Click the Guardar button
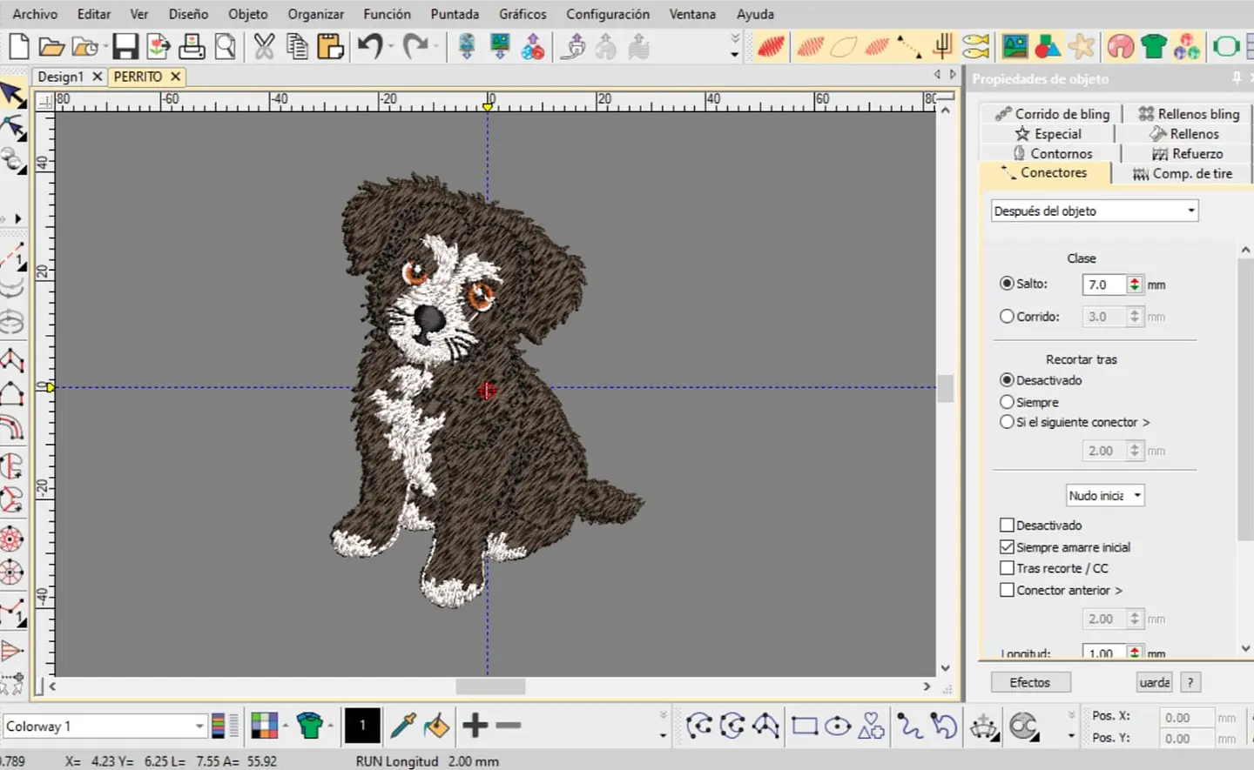The image size is (1254, 770). click(1155, 682)
